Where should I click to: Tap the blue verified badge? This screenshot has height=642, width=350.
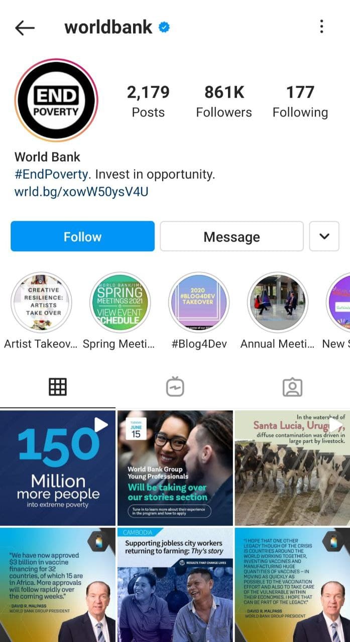pyautogui.click(x=164, y=27)
